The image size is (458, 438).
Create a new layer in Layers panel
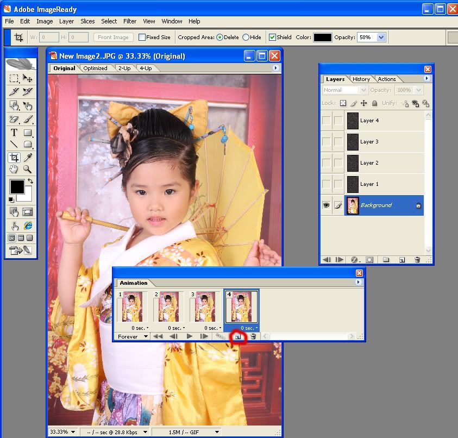pos(402,260)
